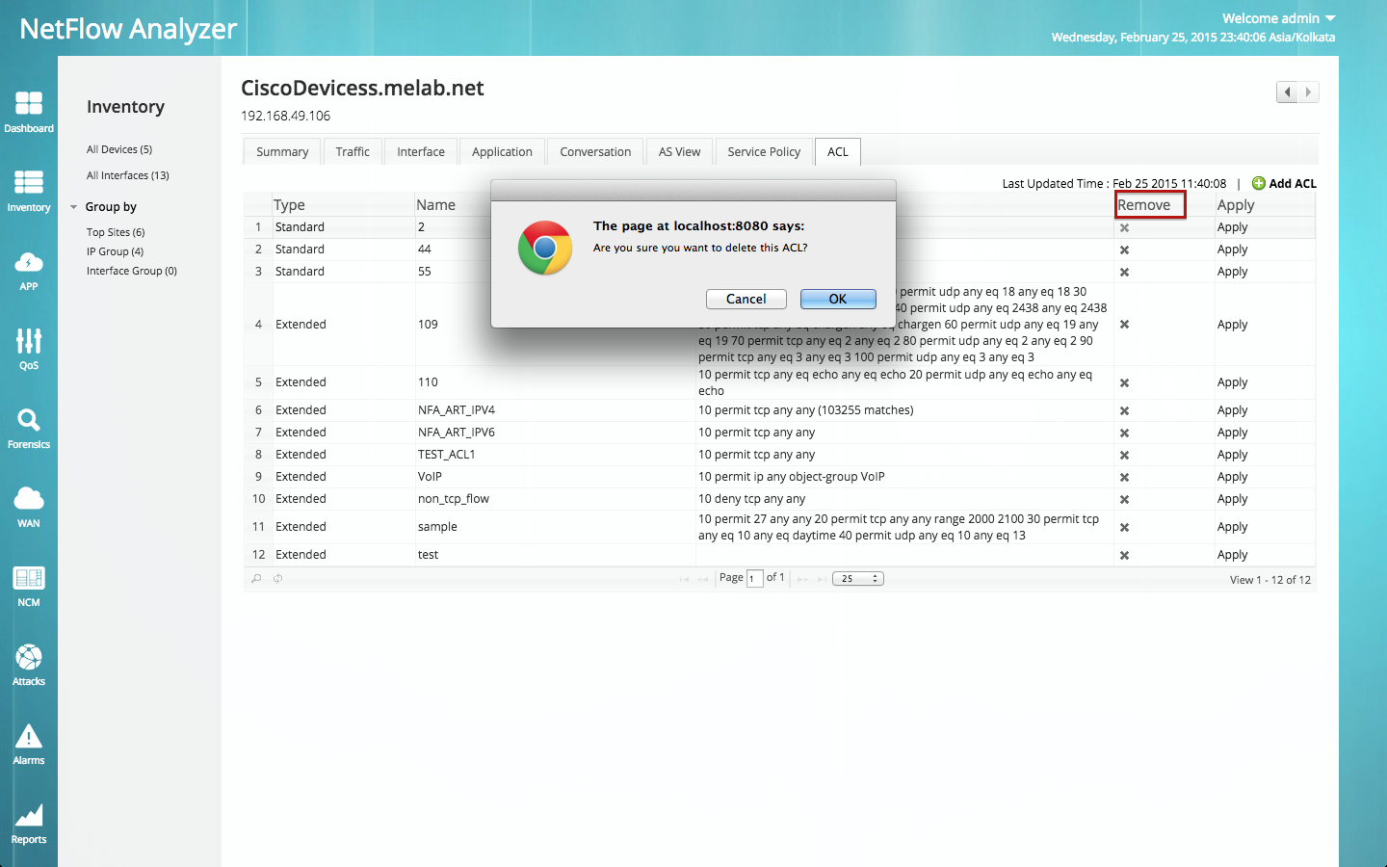This screenshot has height=867, width=1387.
Task: Switch to the Summary tab
Action: (282, 152)
